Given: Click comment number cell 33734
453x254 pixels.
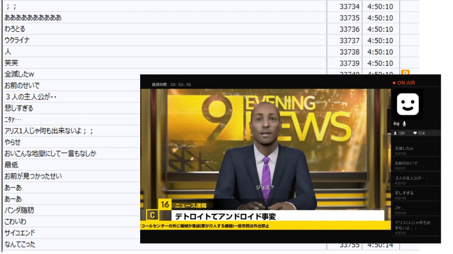Looking at the screenshot, I should [x=344, y=6].
